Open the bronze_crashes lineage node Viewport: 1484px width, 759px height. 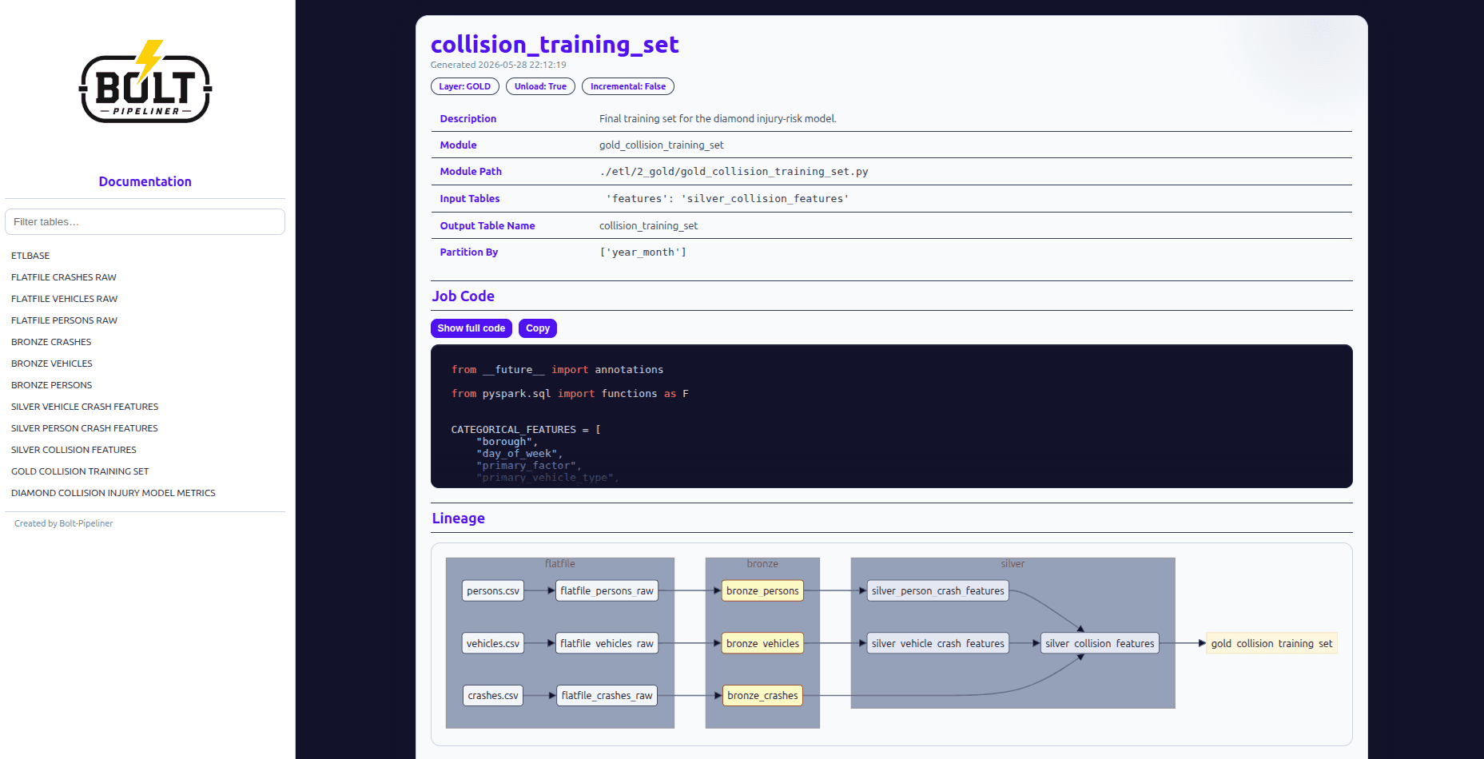[x=762, y=696]
